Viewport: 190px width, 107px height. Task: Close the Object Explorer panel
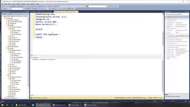(x=28, y=12)
